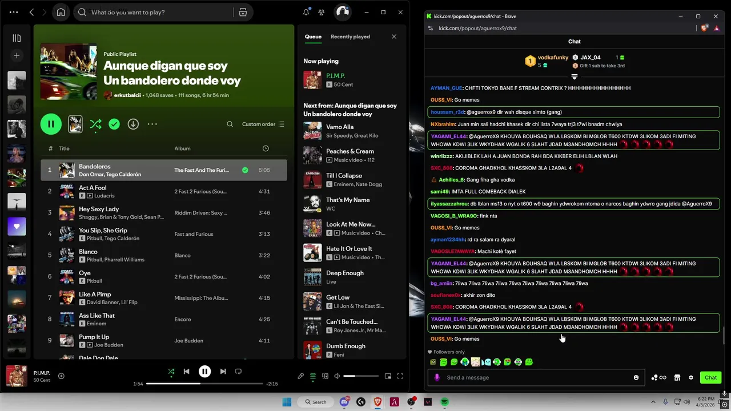Select the Act A Fool track row
Viewport: 731px width, 411px height.
164,191
